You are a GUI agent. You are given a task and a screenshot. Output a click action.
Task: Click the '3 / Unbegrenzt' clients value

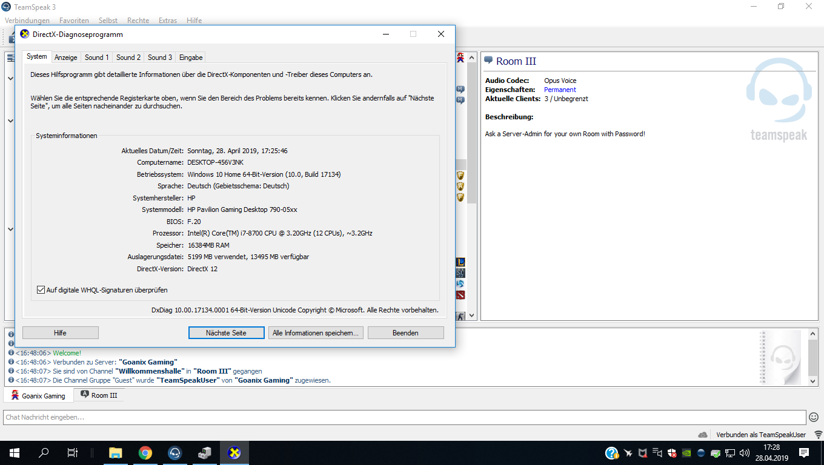[x=566, y=99]
